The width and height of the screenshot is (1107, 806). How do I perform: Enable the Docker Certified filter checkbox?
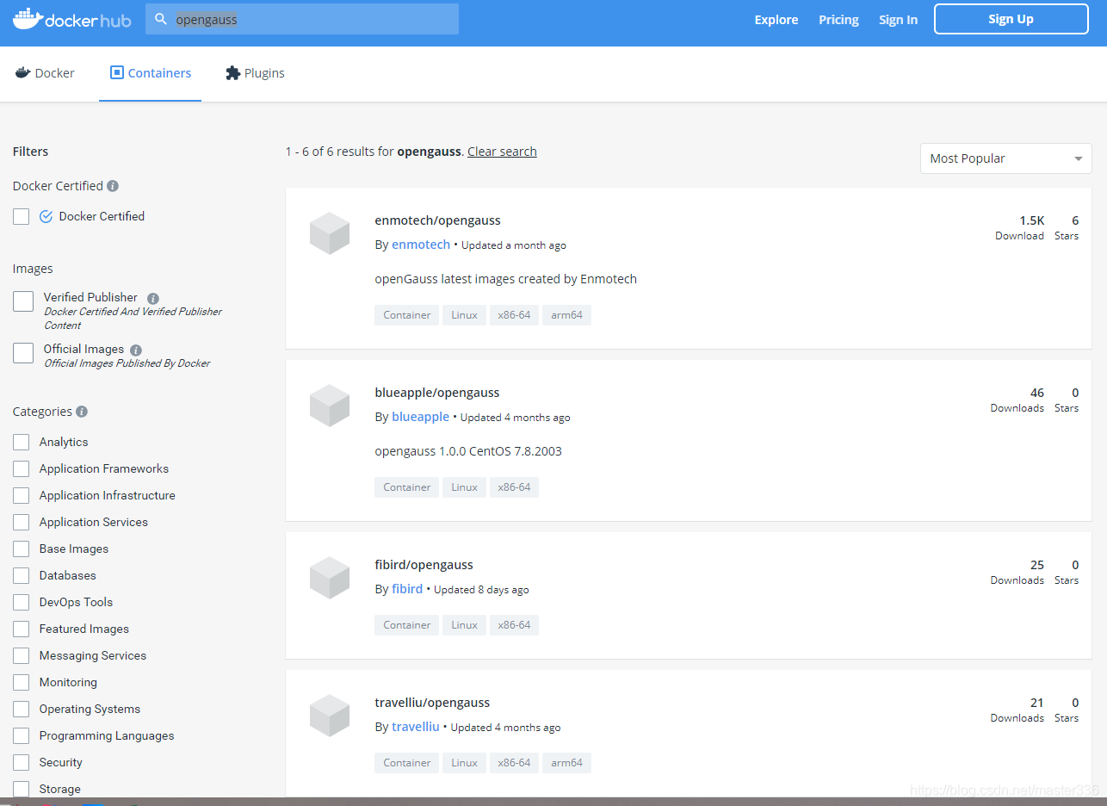(21, 216)
